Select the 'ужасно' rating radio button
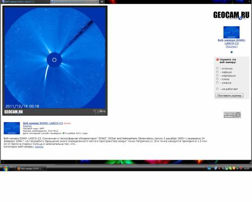 217,83
